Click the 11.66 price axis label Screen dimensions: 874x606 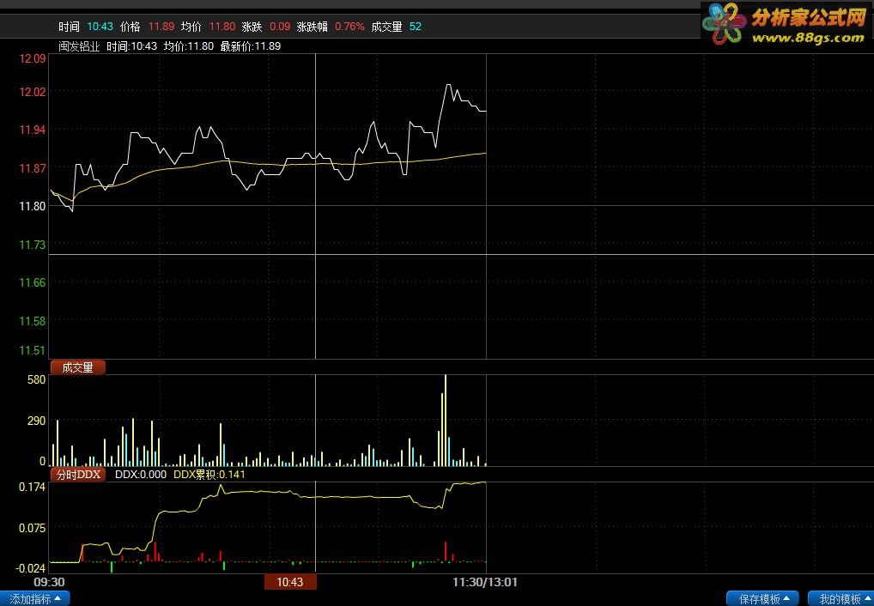coord(33,282)
